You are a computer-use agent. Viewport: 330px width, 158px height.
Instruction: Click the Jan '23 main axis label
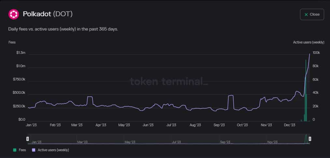coord(31,125)
